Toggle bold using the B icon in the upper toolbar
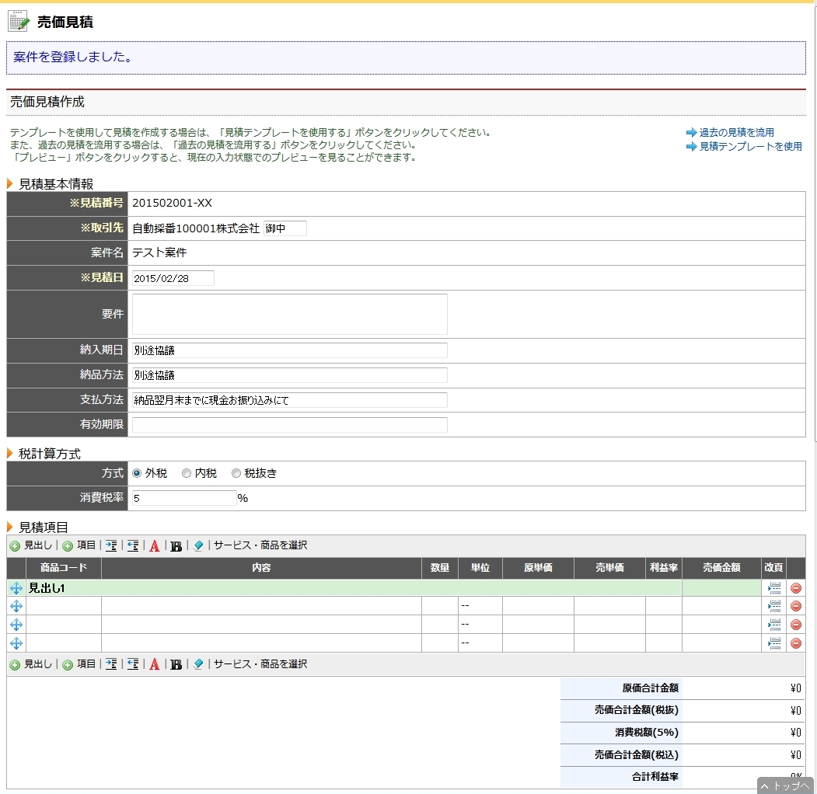The width and height of the screenshot is (817, 794). pyautogui.click(x=176, y=546)
